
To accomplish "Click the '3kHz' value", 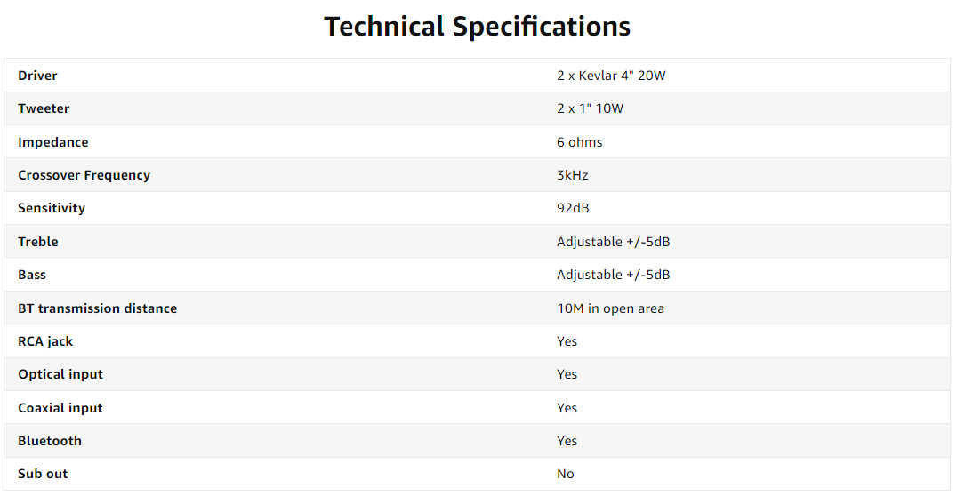I will point(572,175).
